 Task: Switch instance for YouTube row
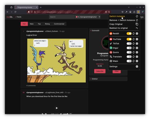133,39
